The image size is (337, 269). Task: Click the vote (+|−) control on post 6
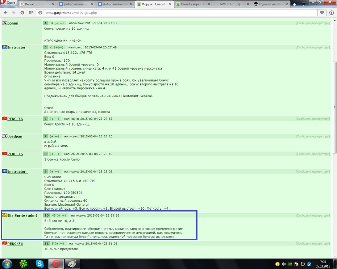[54, 119]
